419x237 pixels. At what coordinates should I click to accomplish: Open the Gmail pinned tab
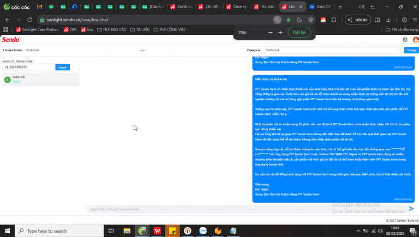point(39,7)
